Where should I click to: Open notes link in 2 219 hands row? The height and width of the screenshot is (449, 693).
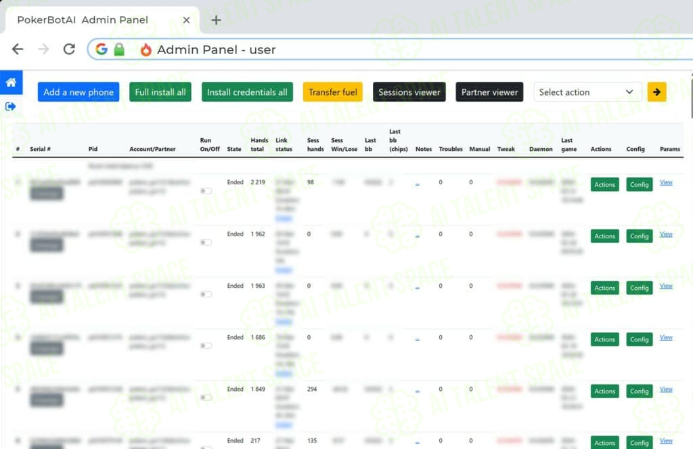click(x=417, y=184)
